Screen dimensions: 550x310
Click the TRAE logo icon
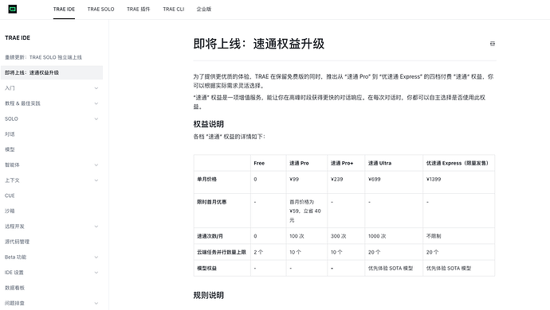pos(13,9)
